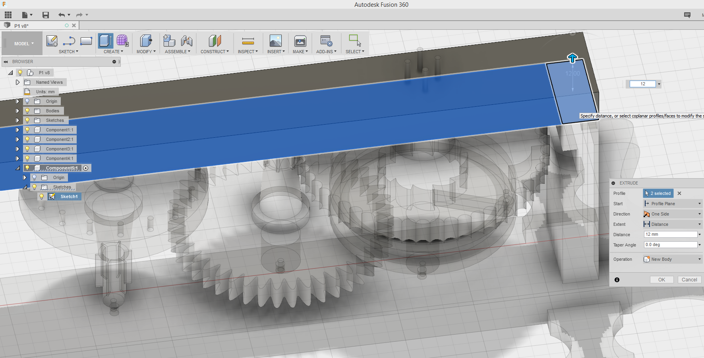Click the '2 selected' profile button
704x358 pixels.
click(x=658, y=193)
